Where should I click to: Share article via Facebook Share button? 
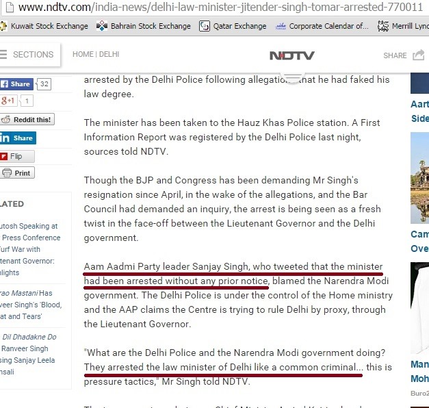(16, 84)
